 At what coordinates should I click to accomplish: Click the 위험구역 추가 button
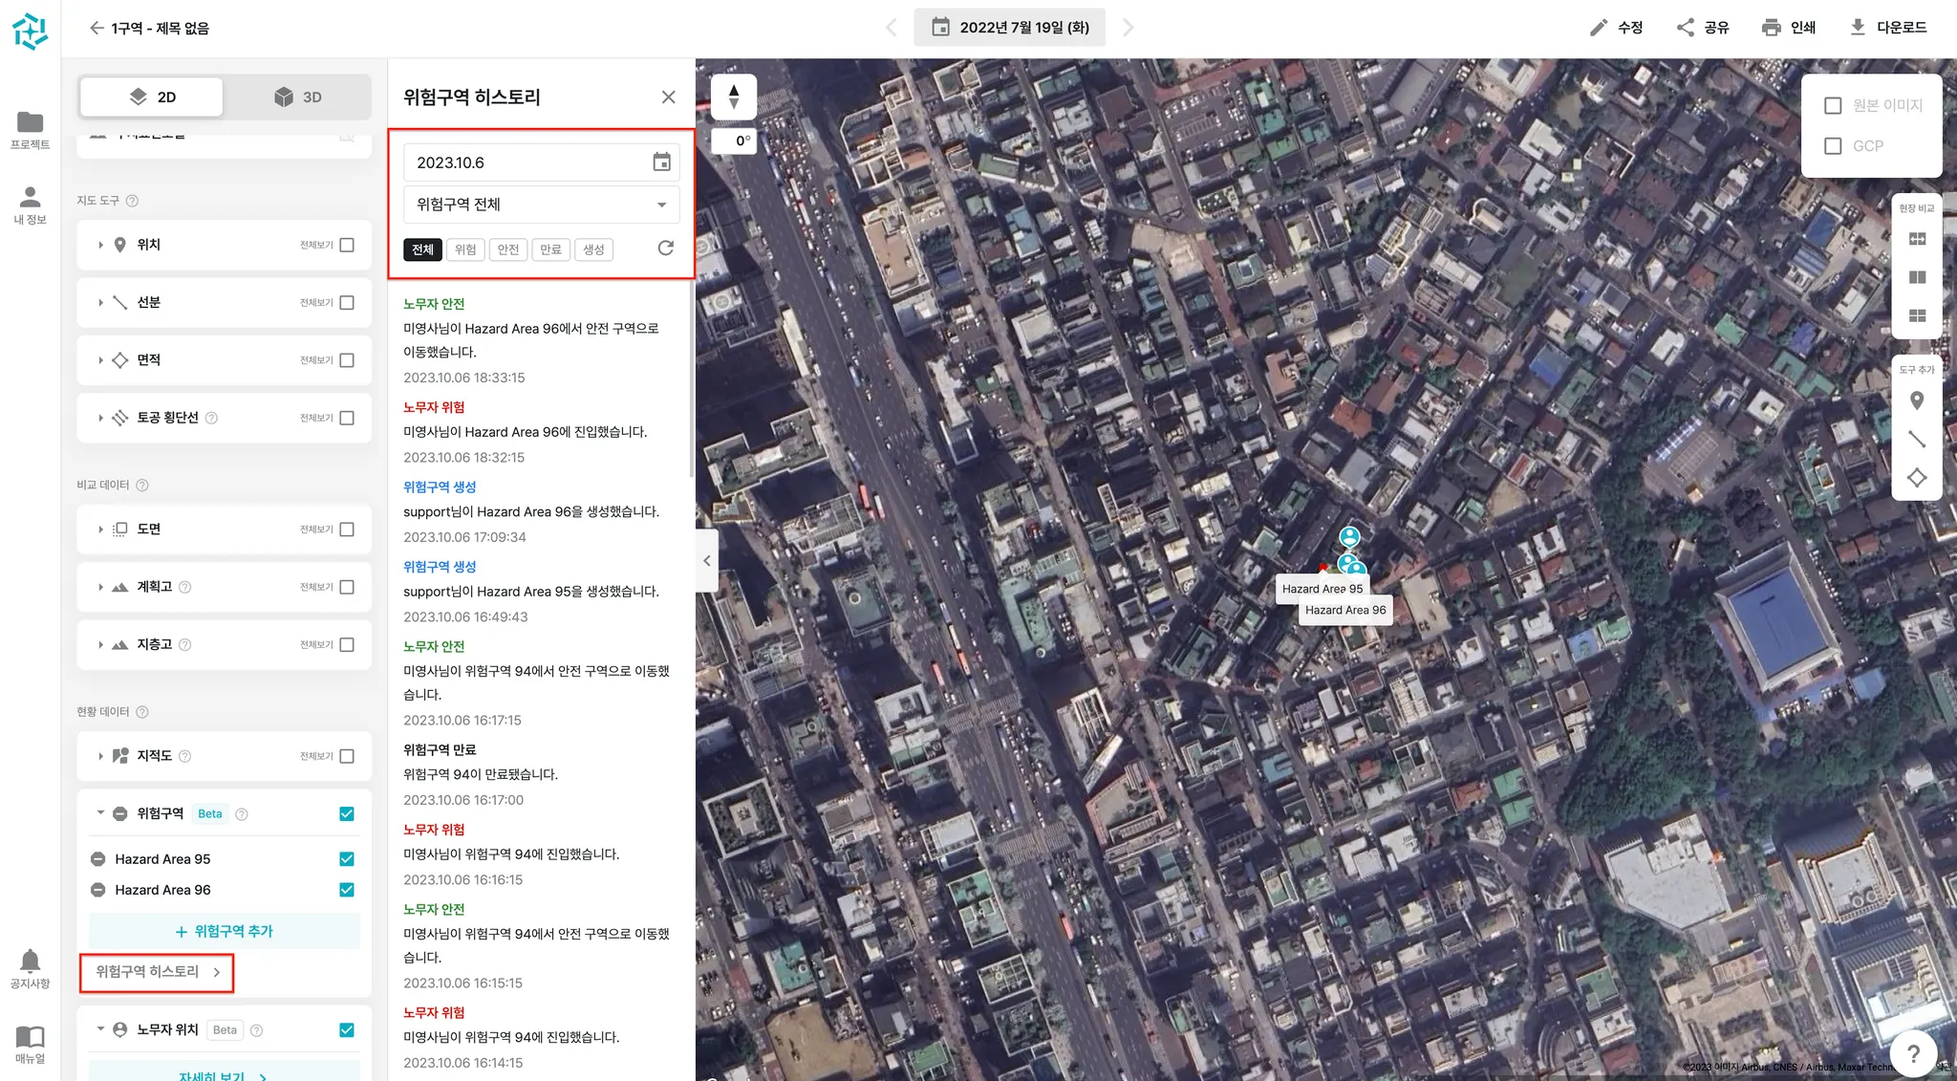(225, 931)
